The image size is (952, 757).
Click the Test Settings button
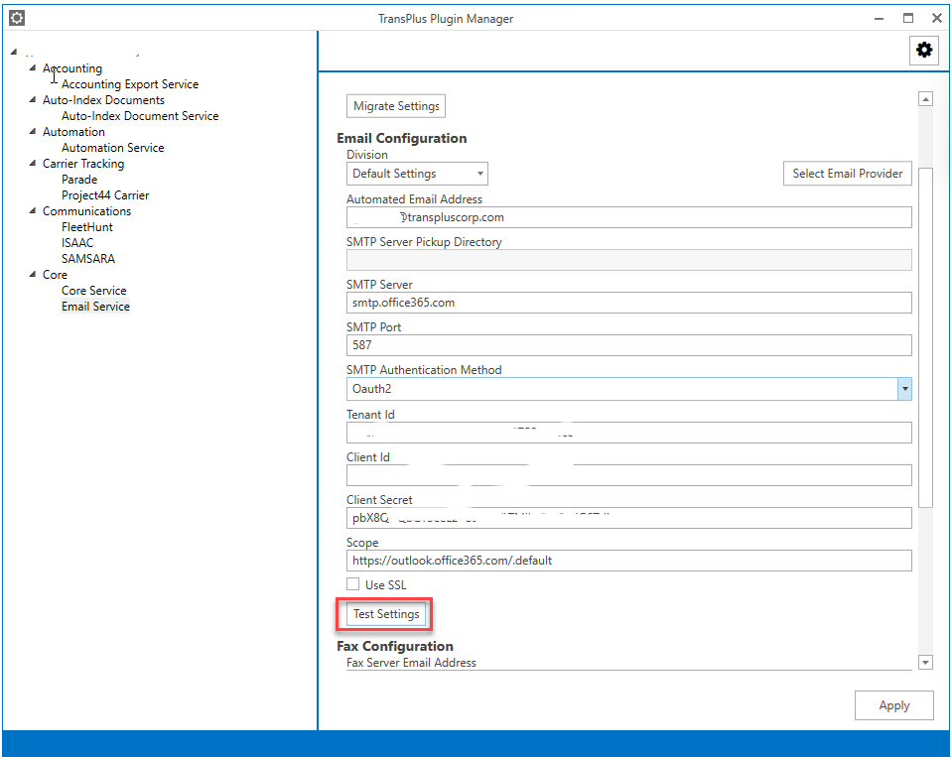pyautogui.click(x=384, y=614)
